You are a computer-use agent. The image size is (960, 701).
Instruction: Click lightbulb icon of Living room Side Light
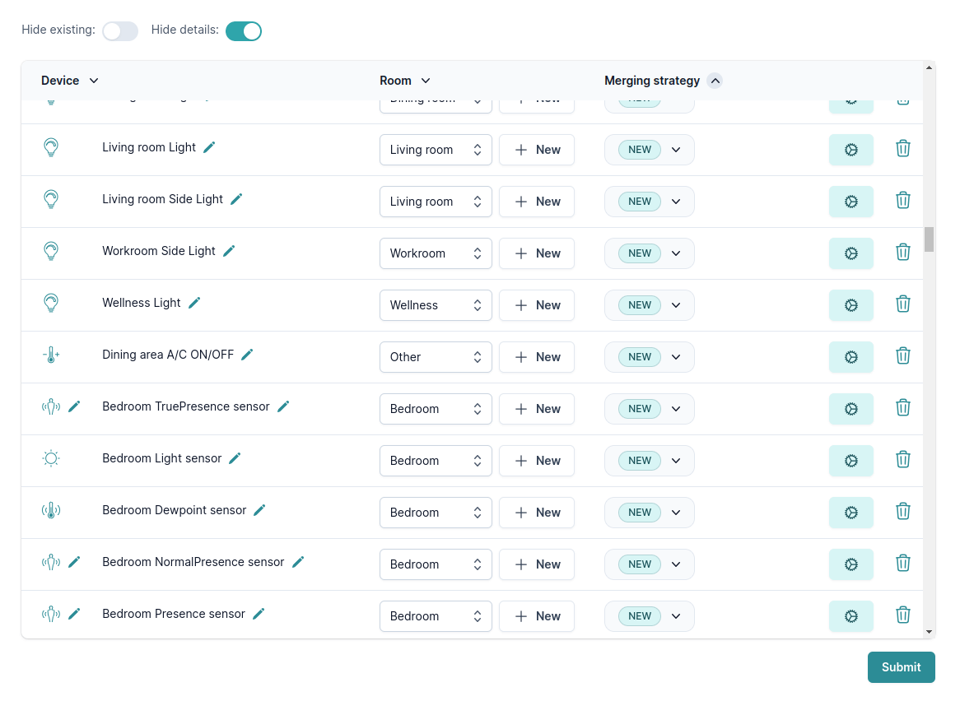(x=51, y=199)
